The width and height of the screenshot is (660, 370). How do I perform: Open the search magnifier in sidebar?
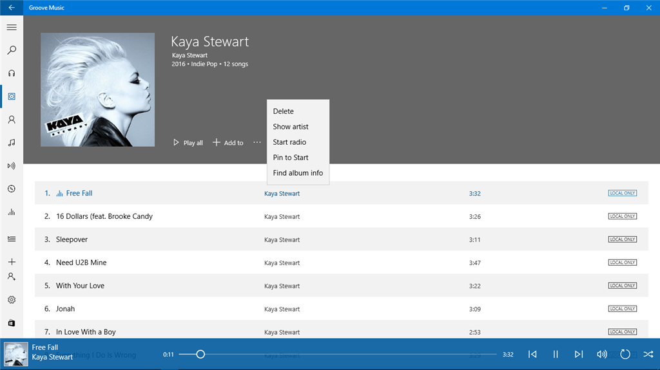[12, 50]
